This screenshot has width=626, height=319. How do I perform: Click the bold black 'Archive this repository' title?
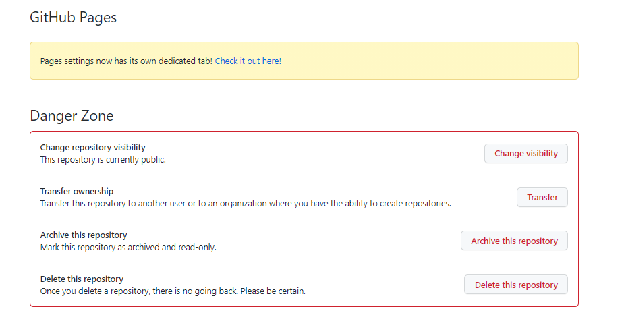pyautogui.click(x=84, y=235)
